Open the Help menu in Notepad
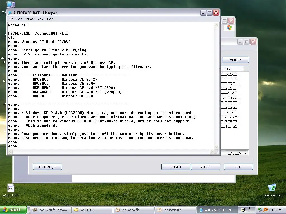Screen dimensions: 286x214 click(x=50, y=19)
